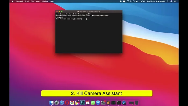Click the rounded rectangle menu bar icon
The width and height of the screenshot is (188, 106).
tap(128, 1)
